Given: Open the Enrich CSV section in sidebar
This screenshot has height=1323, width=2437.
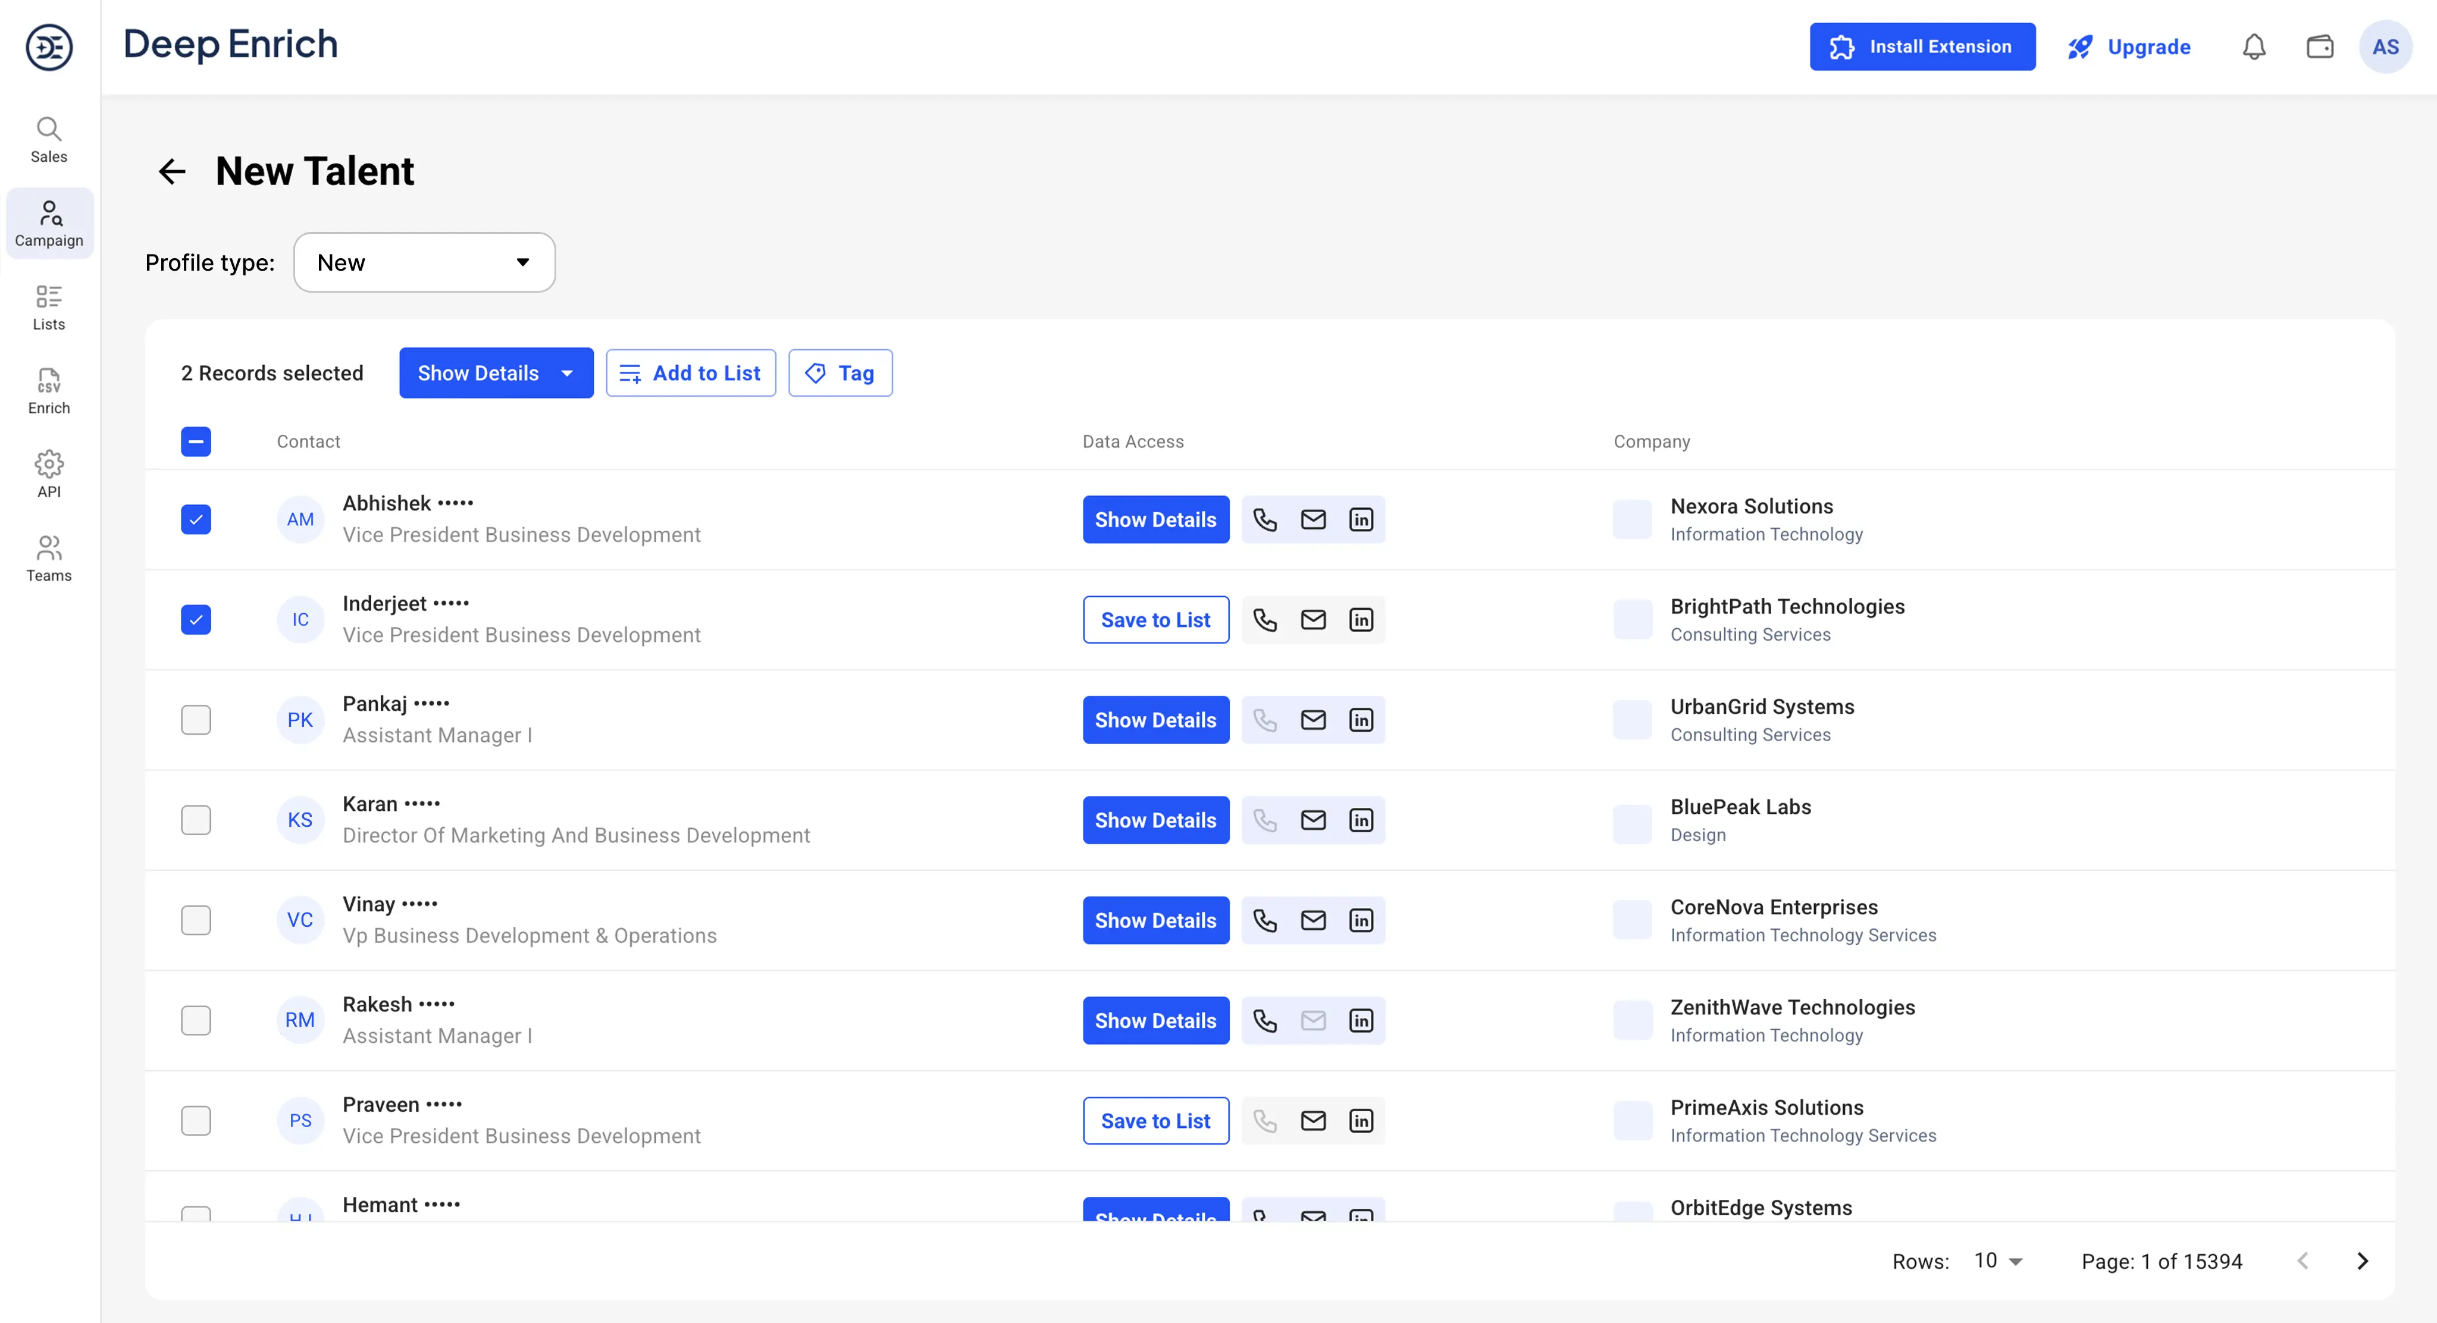Looking at the screenshot, I should coord(49,391).
